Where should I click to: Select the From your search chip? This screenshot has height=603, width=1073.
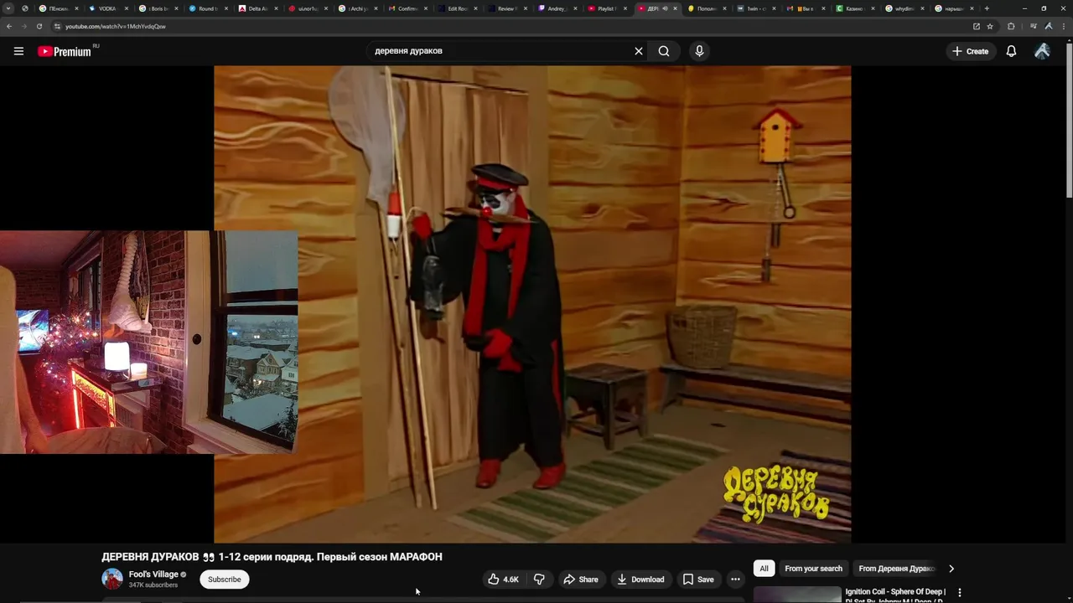pyautogui.click(x=813, y=569)
